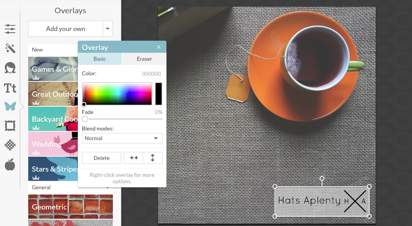Expand the Add your own dropdown arrow
The width and height of the screenshot is (412, 226).
pos(108,29)
